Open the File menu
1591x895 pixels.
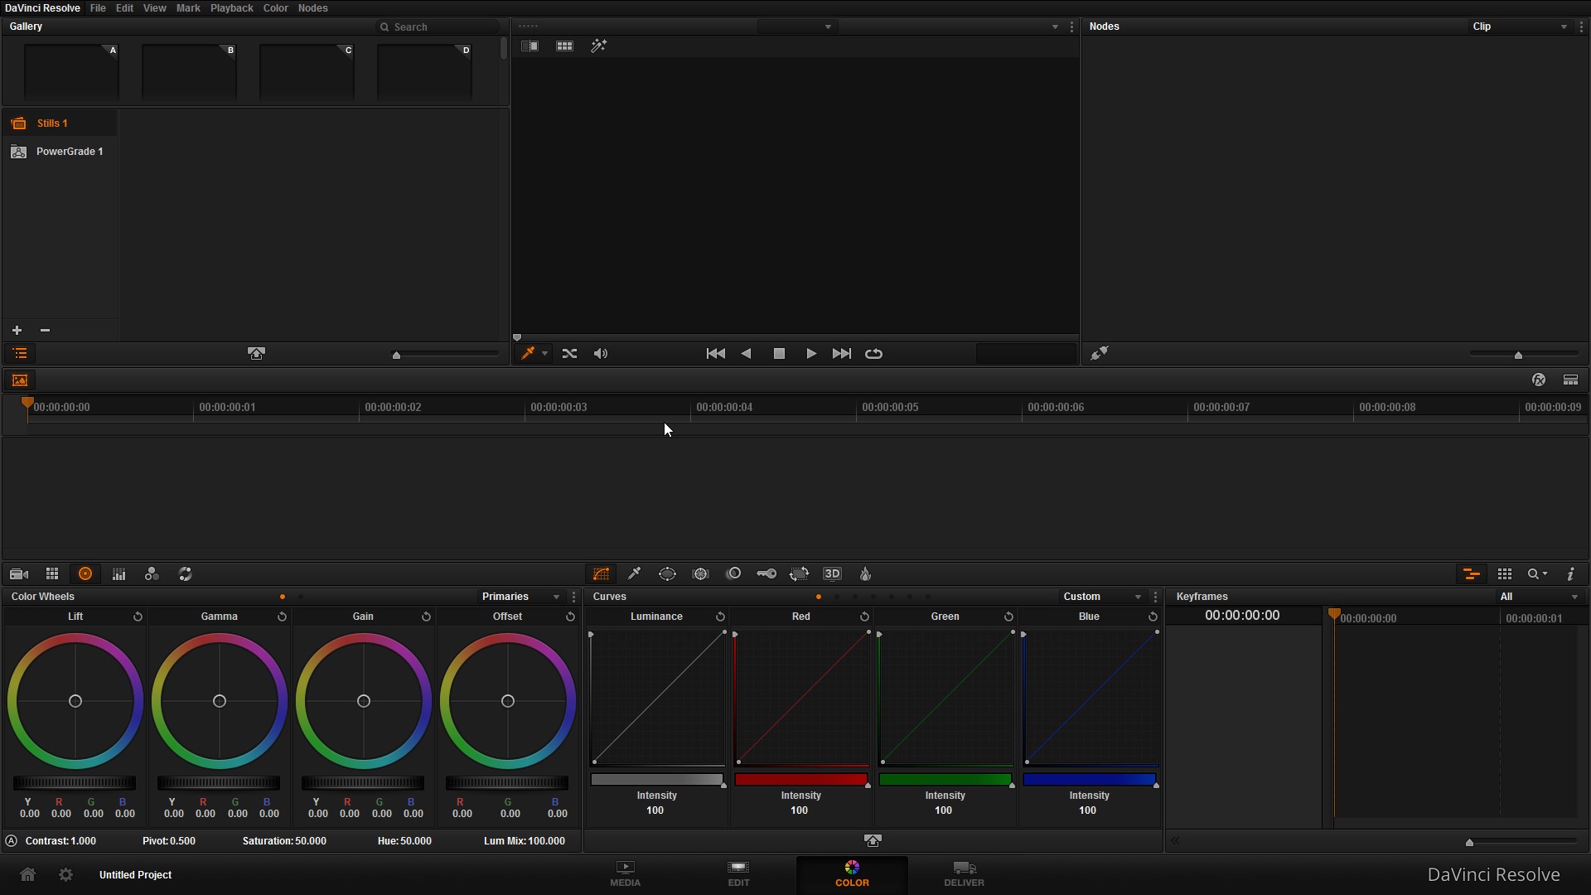point(98,7)
